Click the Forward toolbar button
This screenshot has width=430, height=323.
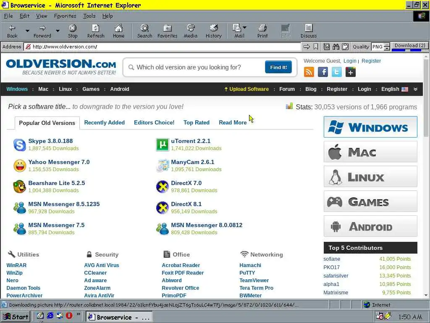42,31
